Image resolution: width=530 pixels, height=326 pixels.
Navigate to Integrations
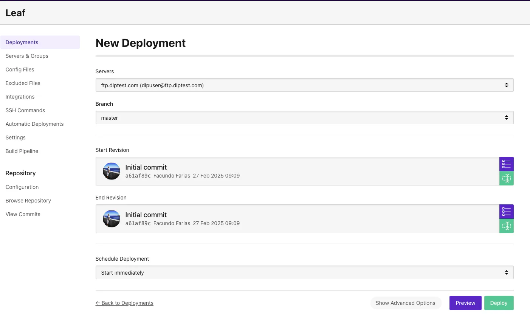tap(20, 97)
